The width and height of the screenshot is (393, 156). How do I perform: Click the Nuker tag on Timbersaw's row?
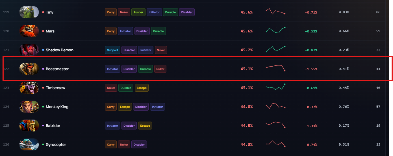coord(111,88)
